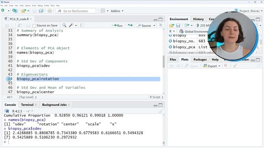
Task: Open the New File dropdown arrow
Action: 8,11
